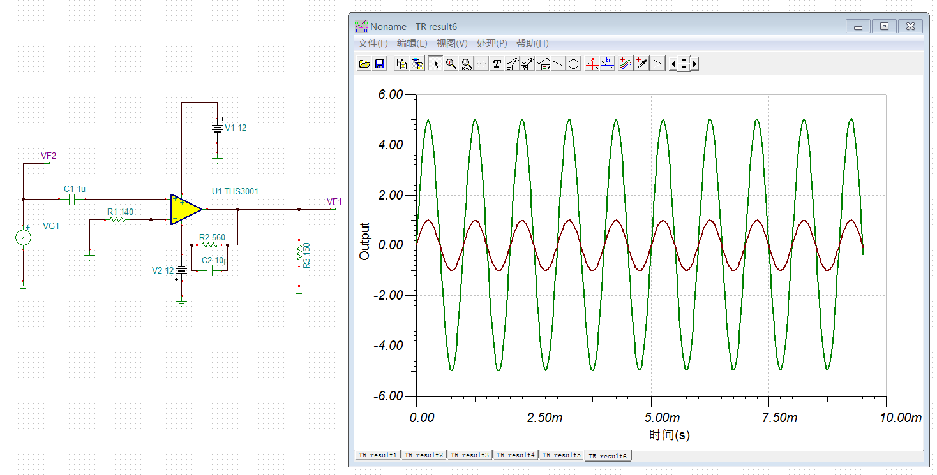Image resolution: width=937 pixels, height=475 pixels.
Task: Select the Zoom in magnifier tool
Action: click(x=451, y=64)
